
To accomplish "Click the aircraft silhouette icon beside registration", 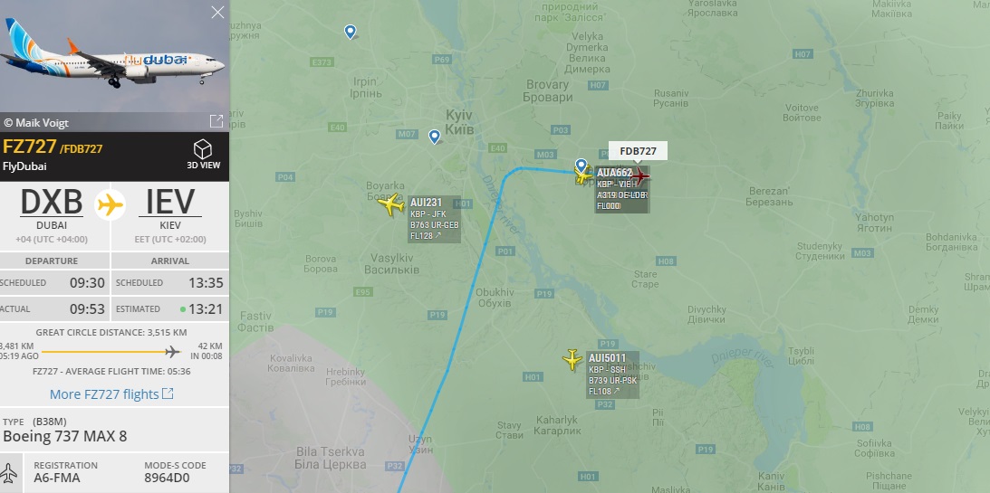I will [x=9, y=472].
